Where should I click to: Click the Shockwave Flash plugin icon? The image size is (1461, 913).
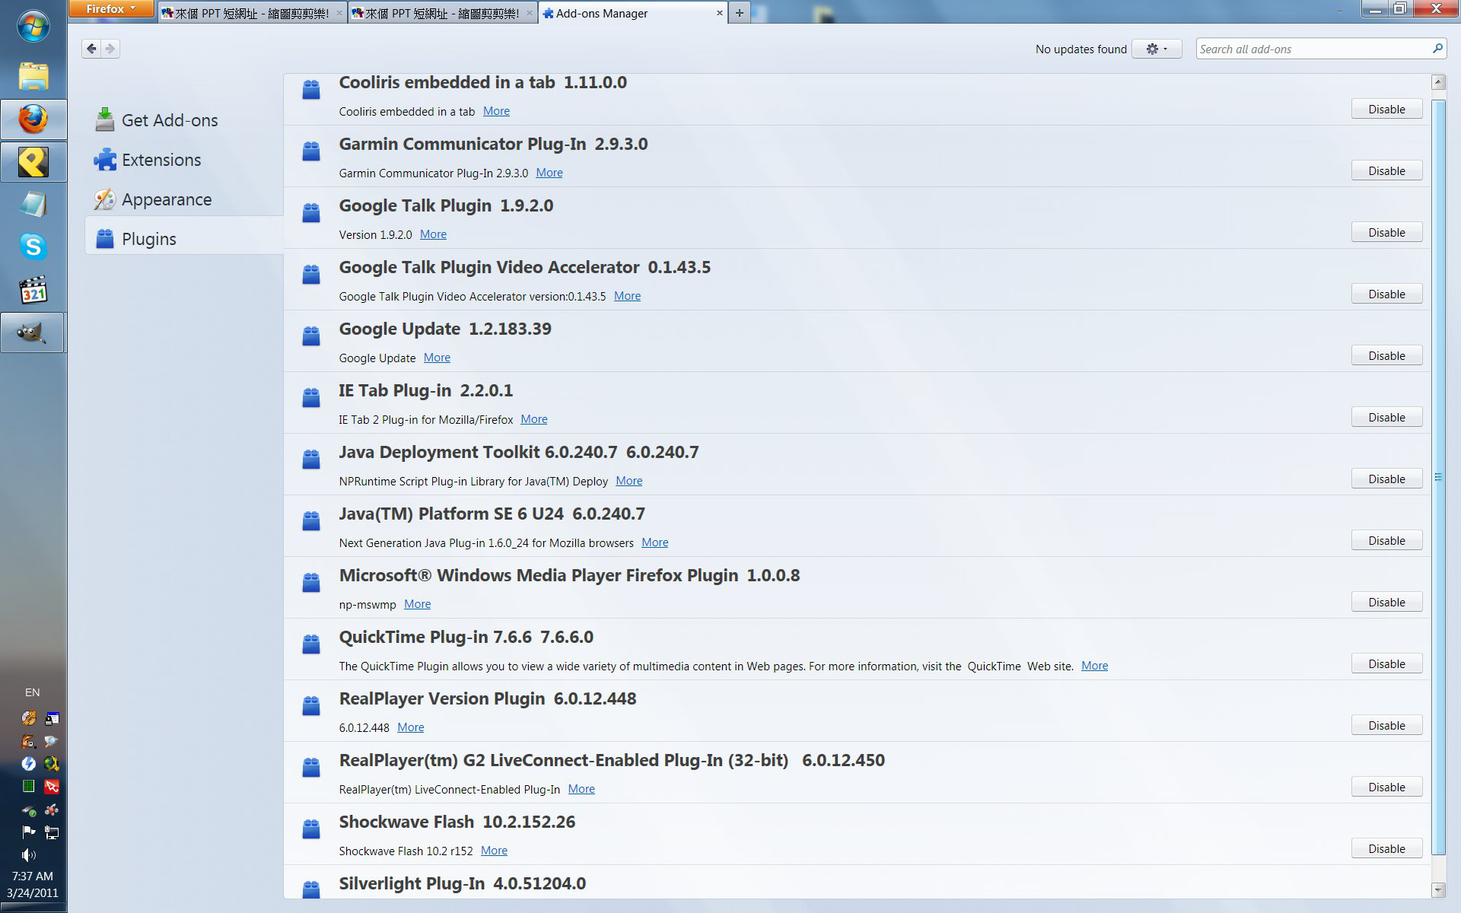pyautogui.click(x=311, y=829)
